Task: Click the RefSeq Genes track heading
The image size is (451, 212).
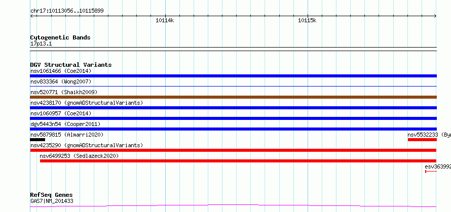Action: coord(51,195)
